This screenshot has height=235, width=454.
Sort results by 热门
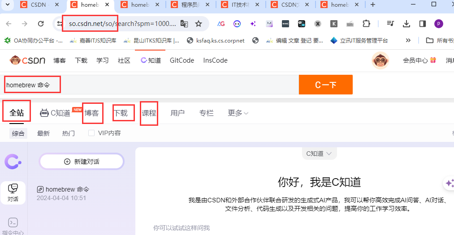(69, 133)
